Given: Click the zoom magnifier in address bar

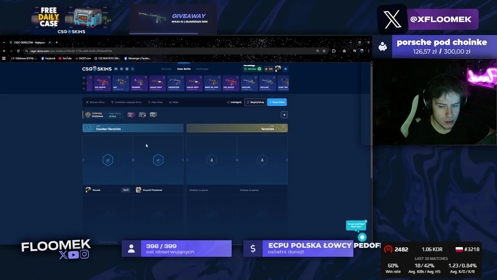Looking at the screenshot, I should pos(318,51).
